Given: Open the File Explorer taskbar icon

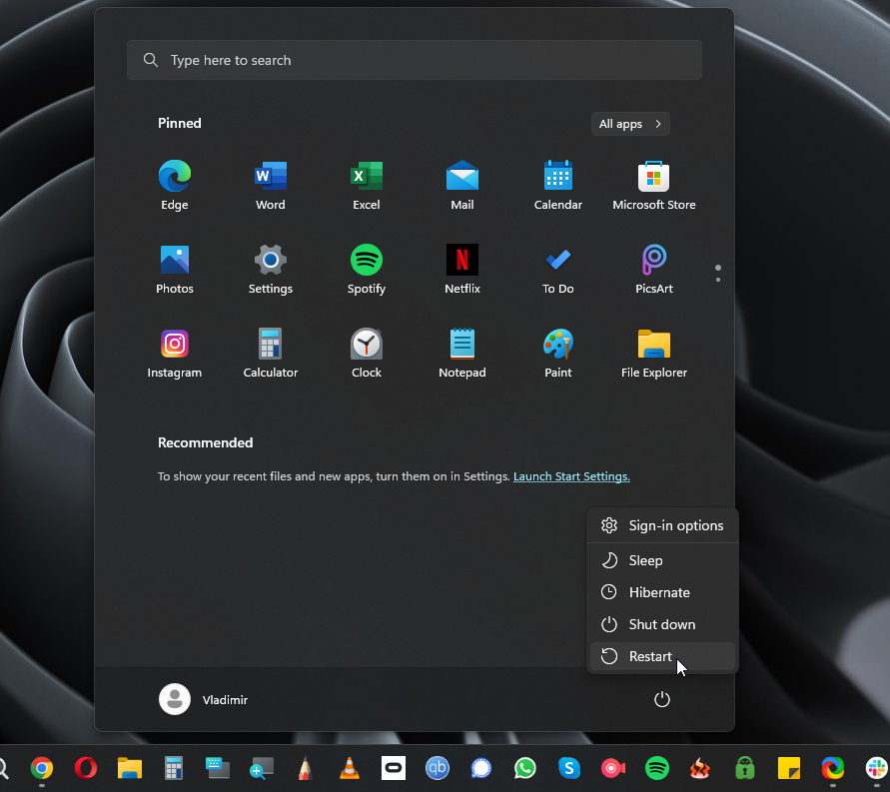Looking at the screenshot, I should [130, 769].
